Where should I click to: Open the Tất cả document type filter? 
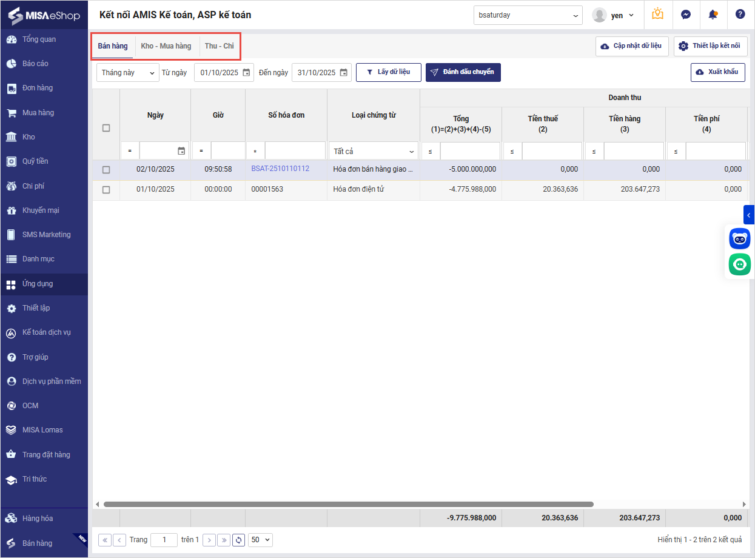click(374, 151)
